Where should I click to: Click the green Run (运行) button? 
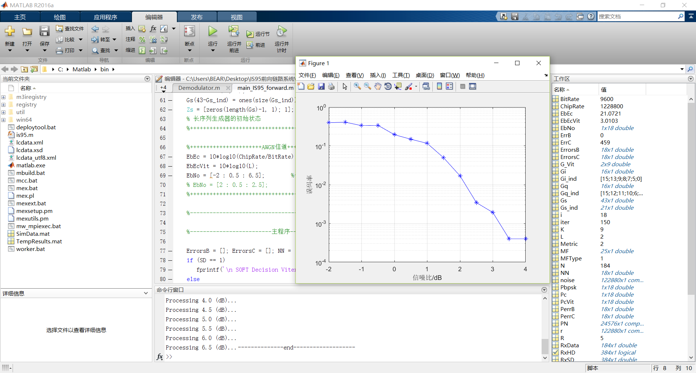click(213, 32)
